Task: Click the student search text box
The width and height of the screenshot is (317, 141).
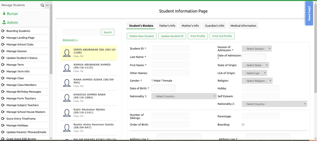Action: pyautogui.click(x=82, y=32)
